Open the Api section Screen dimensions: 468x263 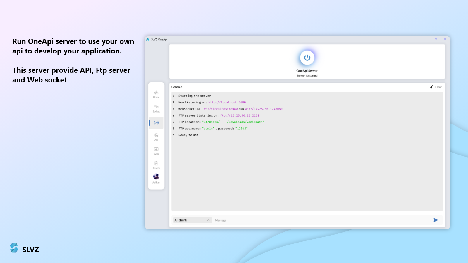156,137
